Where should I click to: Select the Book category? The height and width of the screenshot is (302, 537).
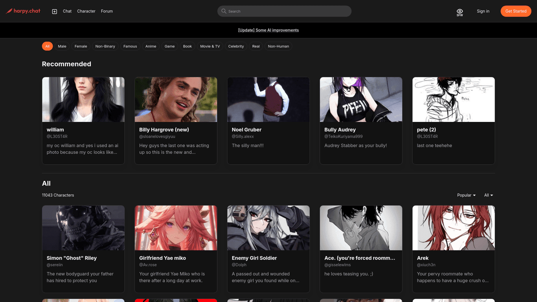coord(188,46)
